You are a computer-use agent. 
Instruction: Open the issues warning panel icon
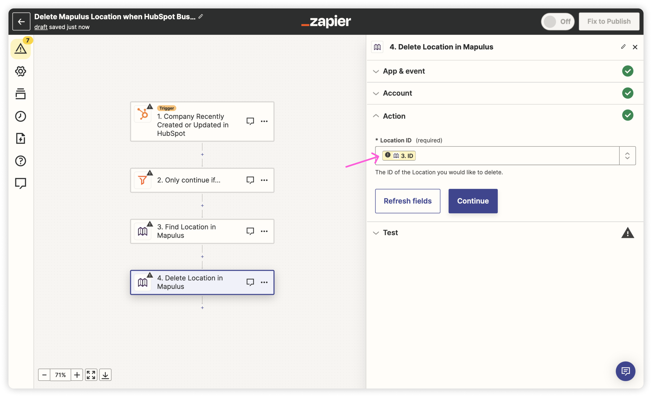[x=21, y=49]
